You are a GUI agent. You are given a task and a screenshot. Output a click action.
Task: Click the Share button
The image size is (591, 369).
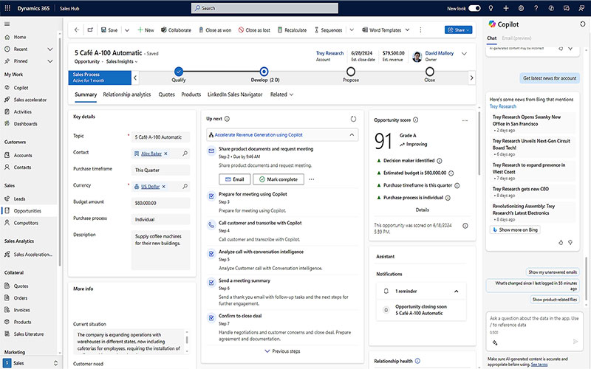point(458,30)
